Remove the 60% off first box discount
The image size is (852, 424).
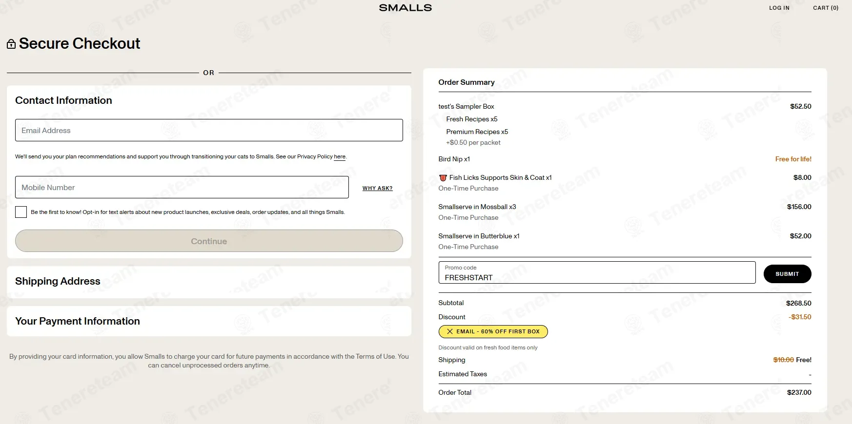[450, 331]
